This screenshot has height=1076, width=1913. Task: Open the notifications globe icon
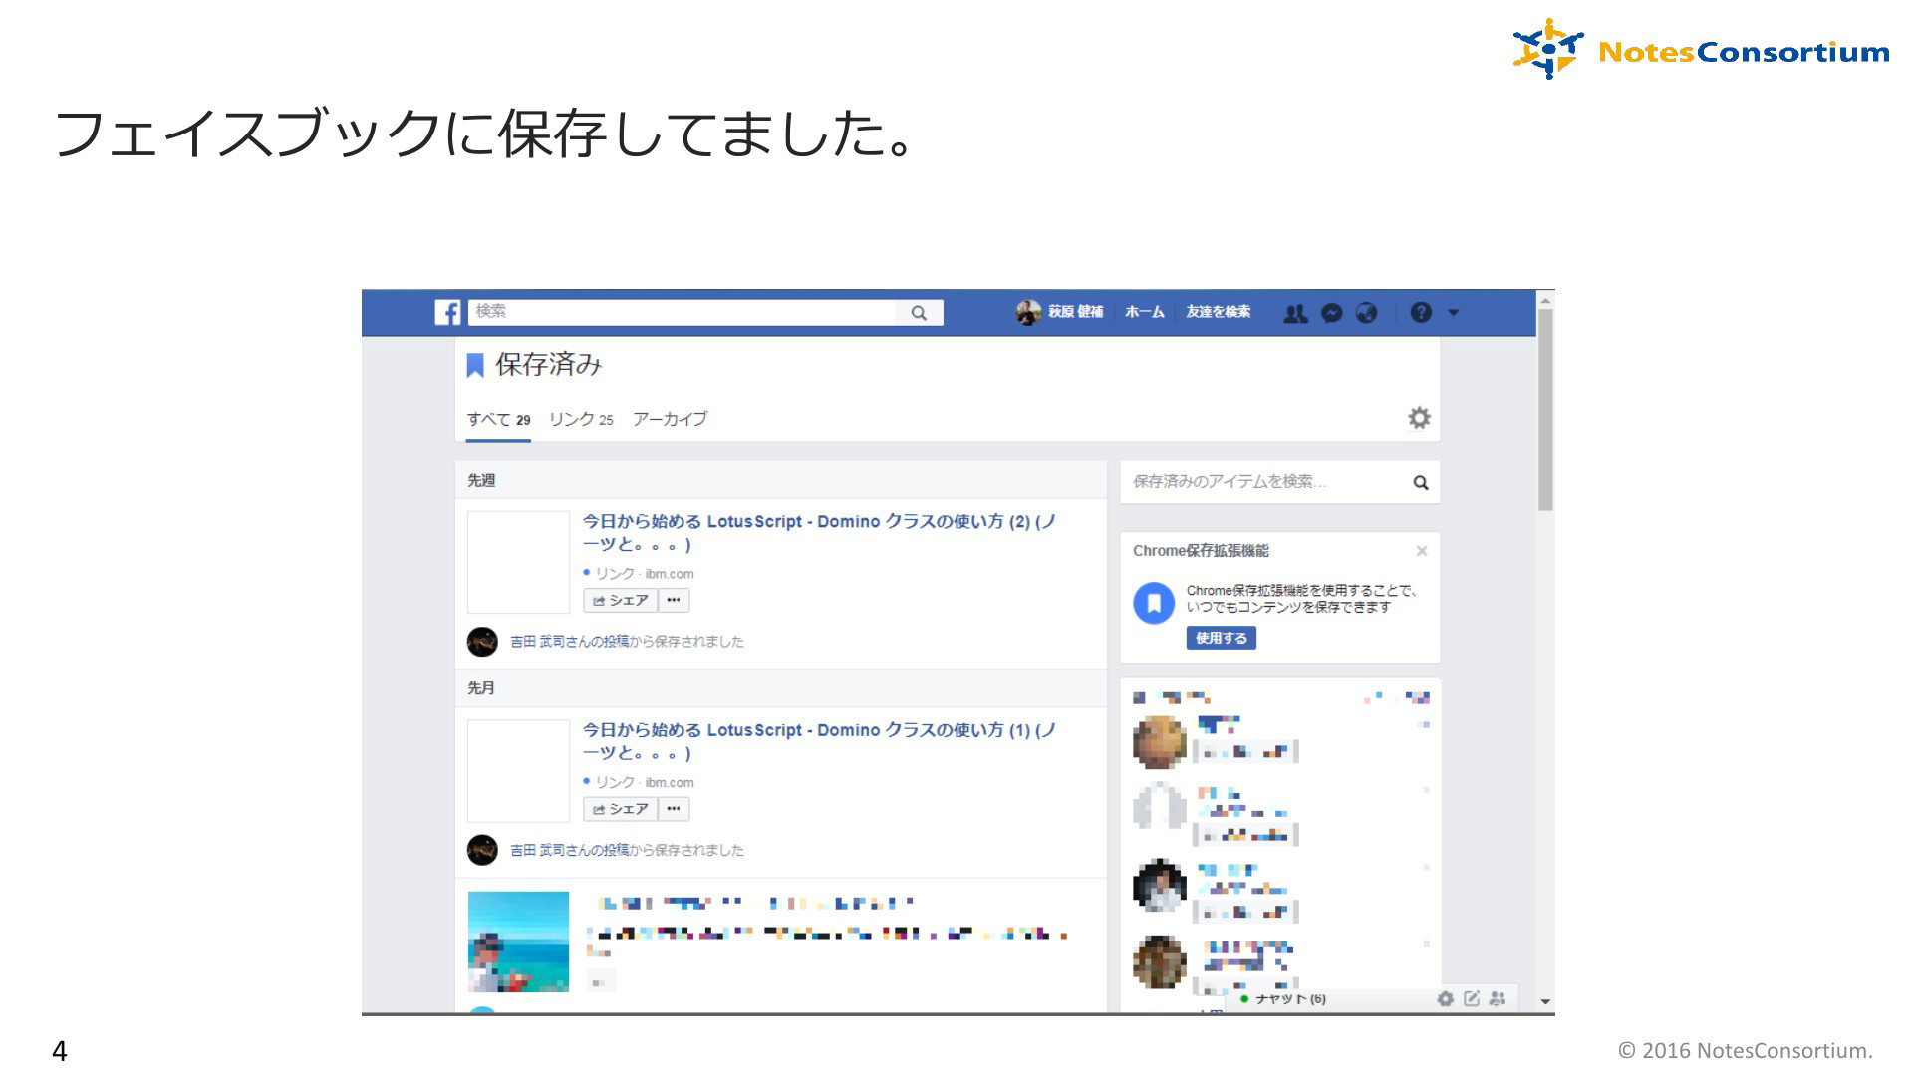tap(1367, 313)
